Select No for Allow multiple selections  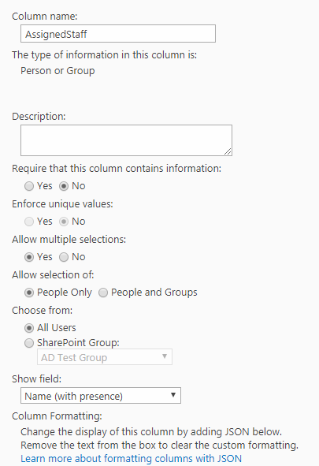[64, 257]
